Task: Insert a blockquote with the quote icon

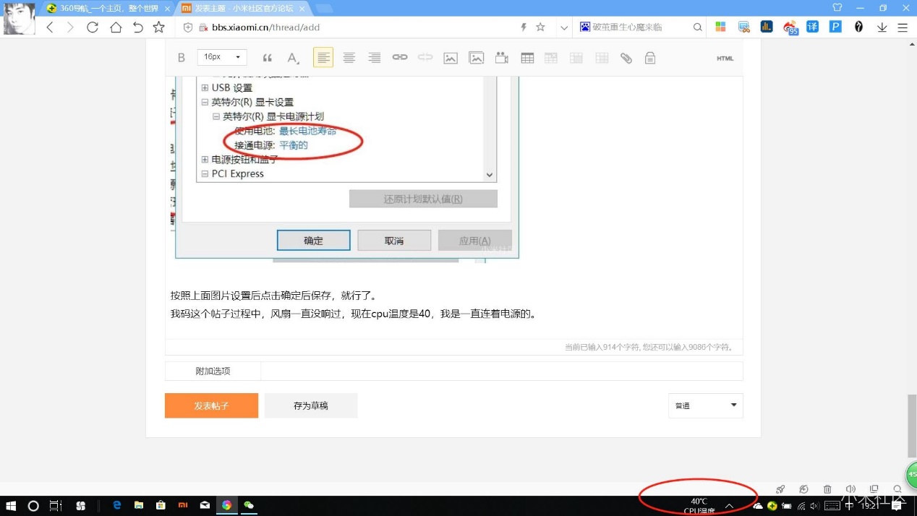Action: (267, 58)
